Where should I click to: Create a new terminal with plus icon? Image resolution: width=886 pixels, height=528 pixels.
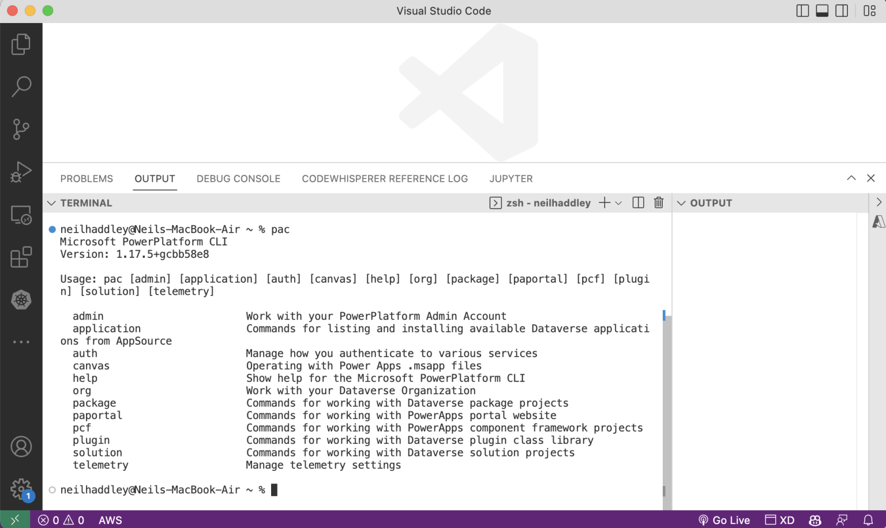pyautogui.click(x=604, y=203)
